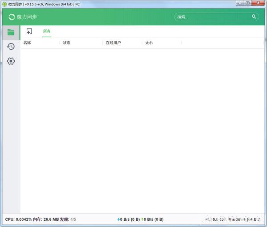Open the folders sidebar icon

pyautogui.click(x=11, y=32)
